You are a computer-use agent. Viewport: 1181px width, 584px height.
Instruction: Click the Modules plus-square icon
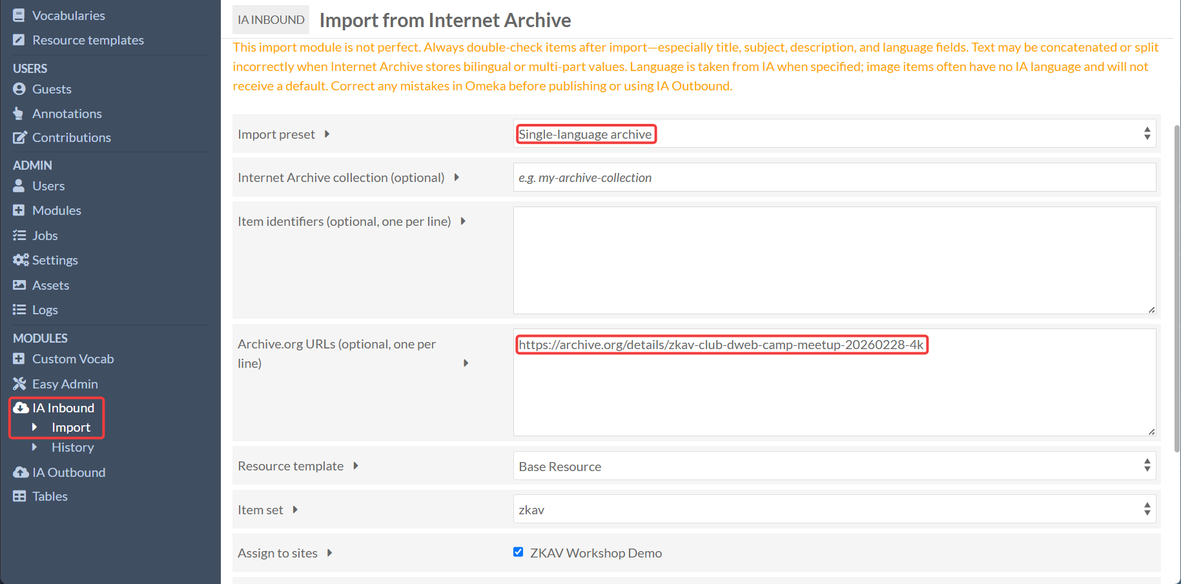point(19,210)
